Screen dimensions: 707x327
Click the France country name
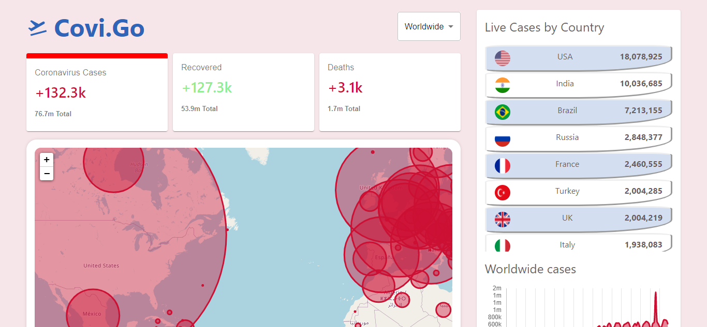[567, 164]
